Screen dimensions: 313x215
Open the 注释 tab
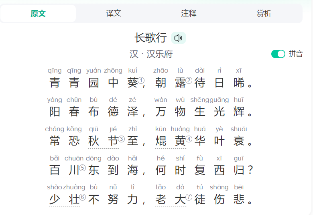(189, 14)
